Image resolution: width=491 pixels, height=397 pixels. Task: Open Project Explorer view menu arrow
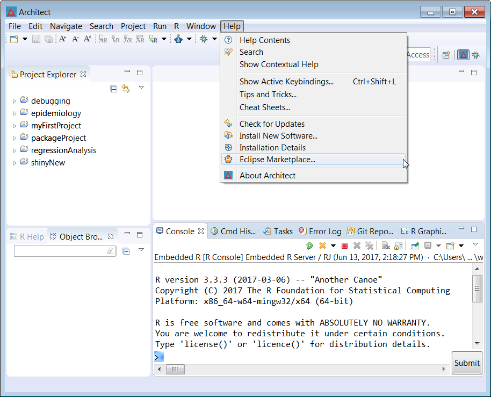[141, 88]
